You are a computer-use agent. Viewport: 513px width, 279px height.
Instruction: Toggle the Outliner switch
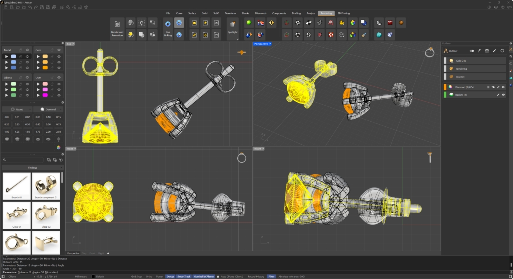tap(471, 51)
